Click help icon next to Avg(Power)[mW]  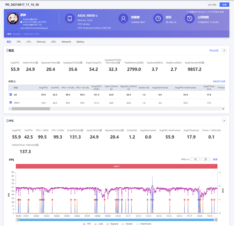(x=203, y=63)
